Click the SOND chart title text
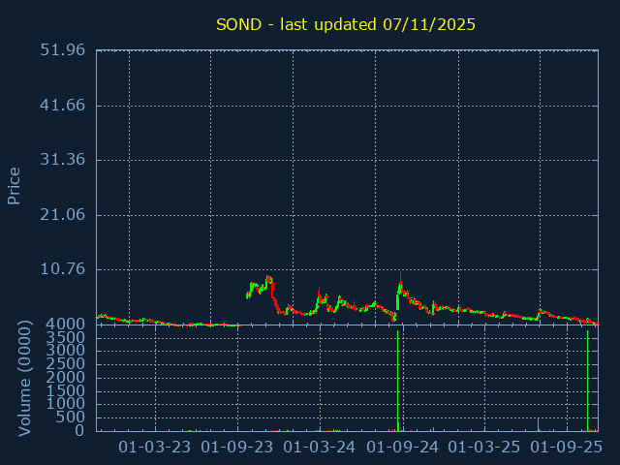This screenshot has height=465, width=620. point(345,24)
